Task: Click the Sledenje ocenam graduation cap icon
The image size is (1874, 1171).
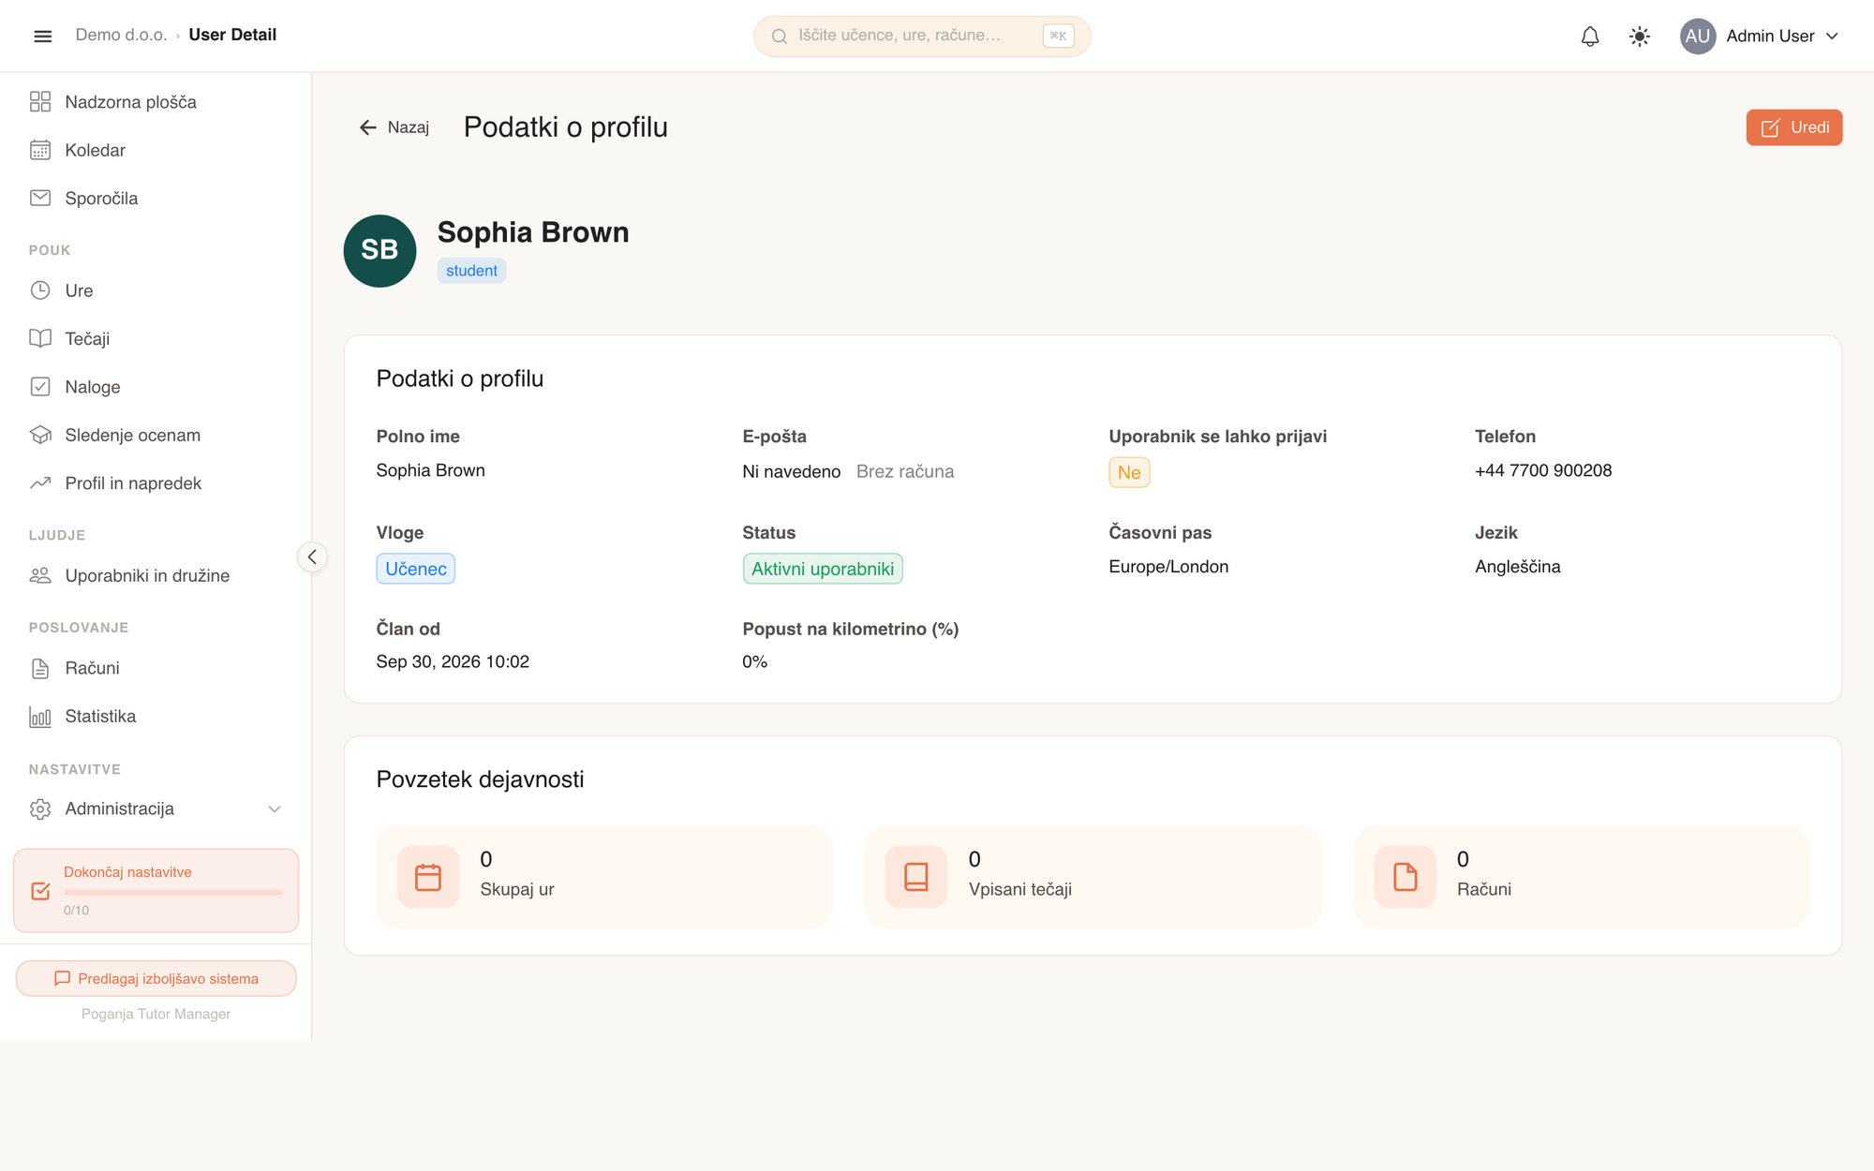Action: (x=40, y=435)
